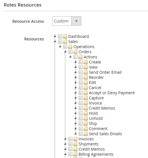Select the folder icon next to Capture
The height and width of the screenshot is (158, 148).
86,98
